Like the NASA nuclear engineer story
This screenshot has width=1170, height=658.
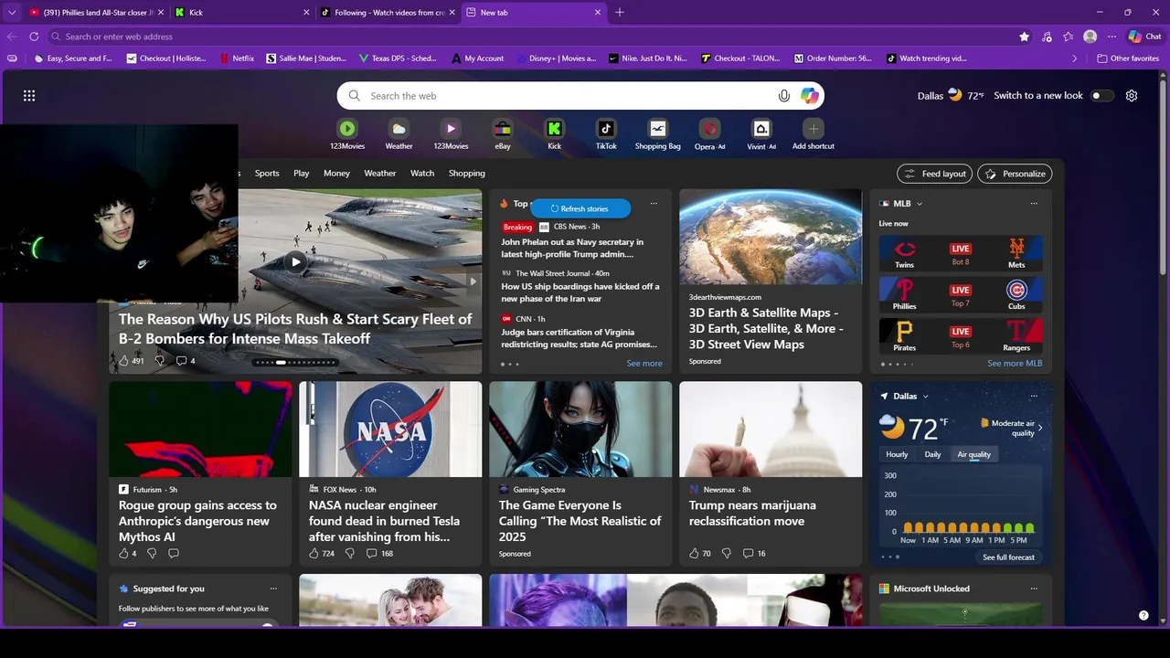(314, 554)
